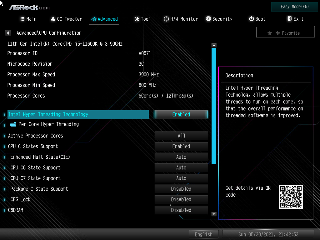Screen dimensions: 320x240
Task: Select the Advanced tab
Action: (x=104, y=19)
